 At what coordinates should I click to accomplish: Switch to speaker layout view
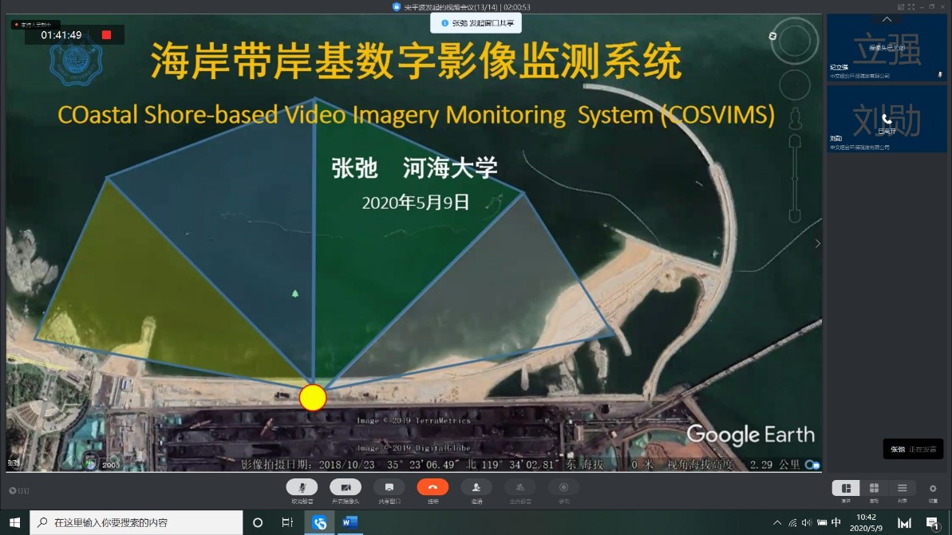tap(846, 488)
